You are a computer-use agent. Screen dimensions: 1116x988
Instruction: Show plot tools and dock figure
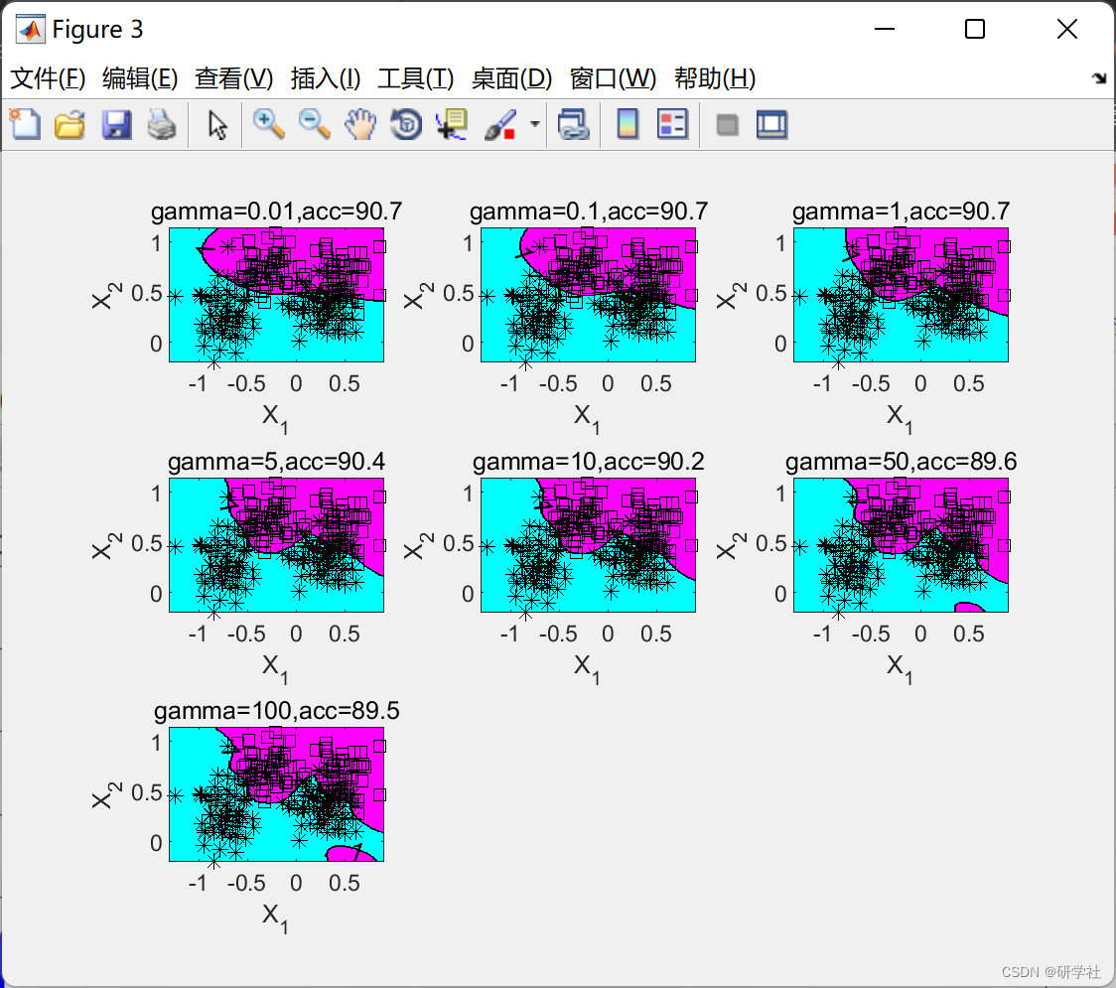pyautogui.click(x=771, y=124)
